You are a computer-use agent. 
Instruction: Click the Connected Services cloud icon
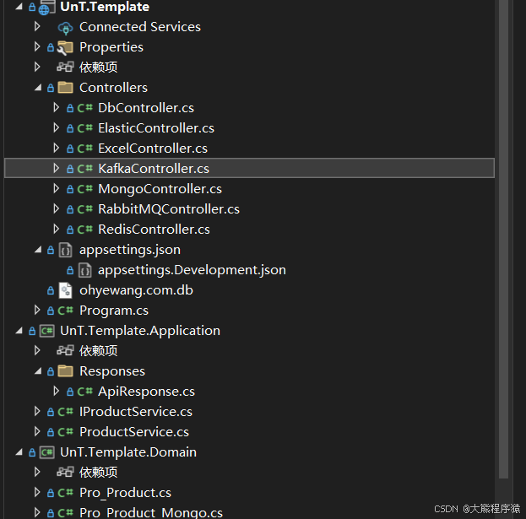[x=65, y=28]
